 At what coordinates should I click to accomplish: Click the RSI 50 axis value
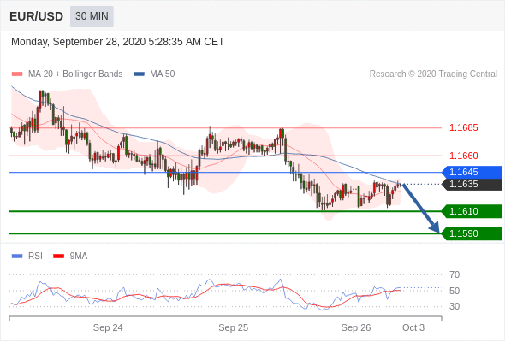pyautogui.click(x=454, y=291)
